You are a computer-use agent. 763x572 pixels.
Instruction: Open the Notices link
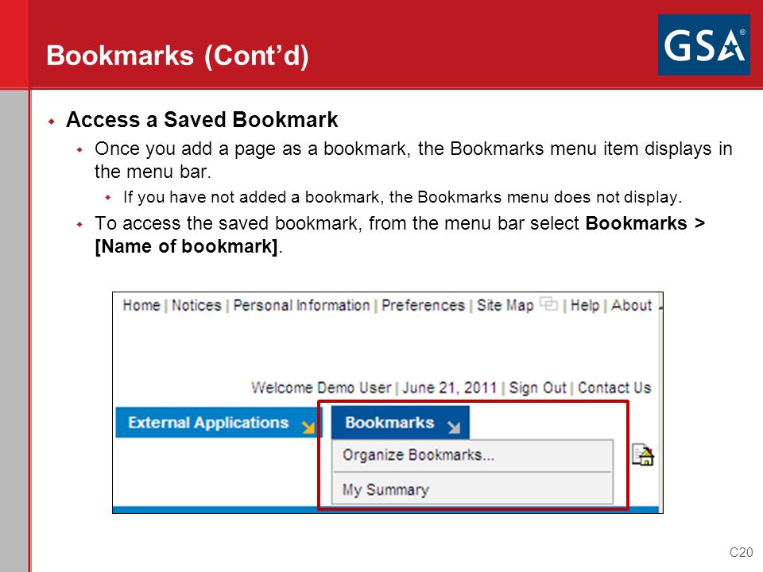pos(196,305)
